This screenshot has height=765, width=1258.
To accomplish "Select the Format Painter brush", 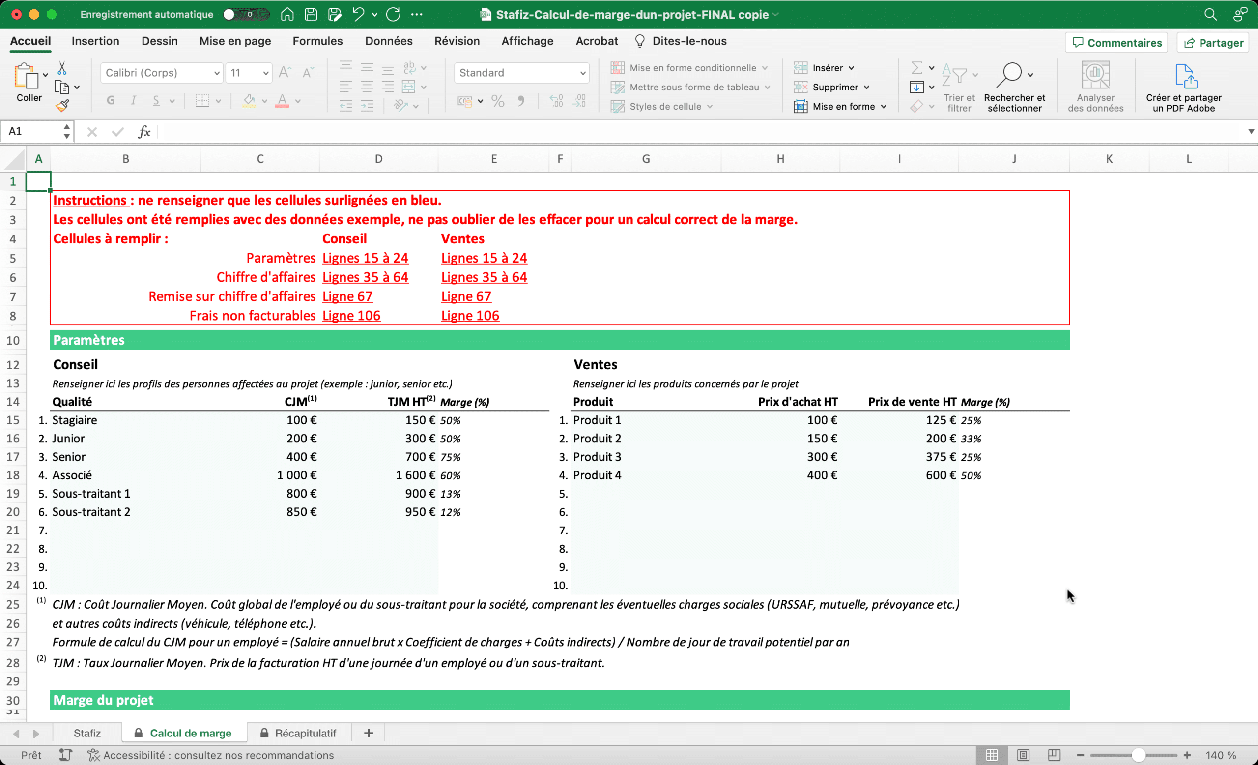I will [62, 106].
